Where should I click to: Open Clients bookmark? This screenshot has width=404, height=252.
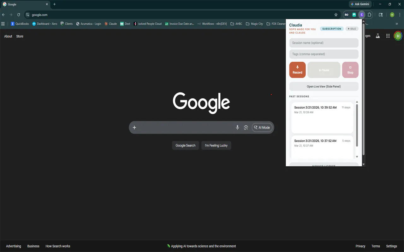tap(67, 24)
